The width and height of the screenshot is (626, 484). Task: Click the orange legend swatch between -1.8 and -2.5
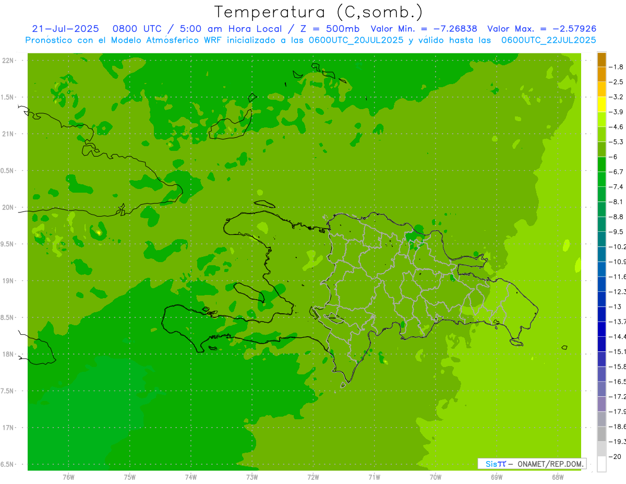pyautogui.click(x=601, y=74)
